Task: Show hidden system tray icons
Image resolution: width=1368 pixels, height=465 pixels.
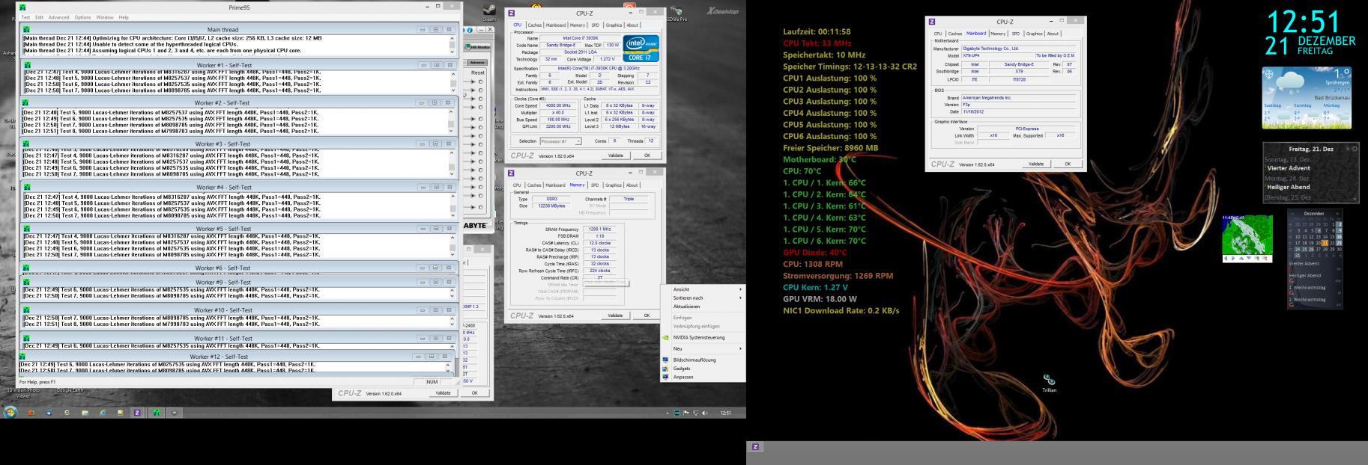Action: click(668, 413)
